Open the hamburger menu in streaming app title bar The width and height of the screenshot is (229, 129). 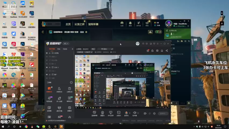(158, 44)
